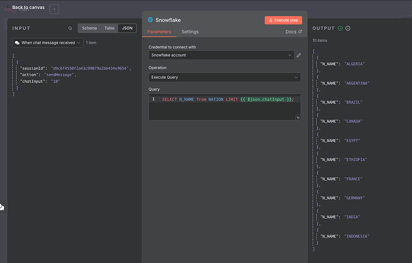The height and width of the screenshot is (263, 412).
Task: Switch input view to Schema
Action: pyautogui.click(x=90, y=28)
